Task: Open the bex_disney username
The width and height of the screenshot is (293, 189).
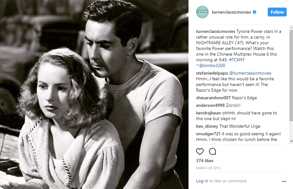Action: (207, 126)
